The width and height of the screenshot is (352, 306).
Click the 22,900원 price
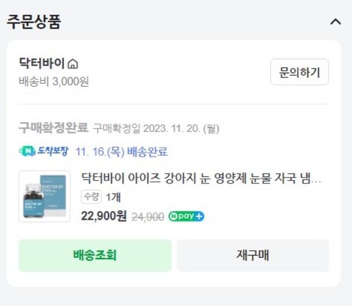pos(104,216)
